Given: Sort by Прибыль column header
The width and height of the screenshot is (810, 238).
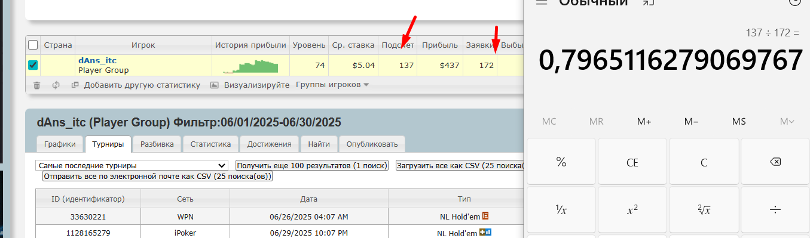Looking at the screenshot, I should 440,45.
